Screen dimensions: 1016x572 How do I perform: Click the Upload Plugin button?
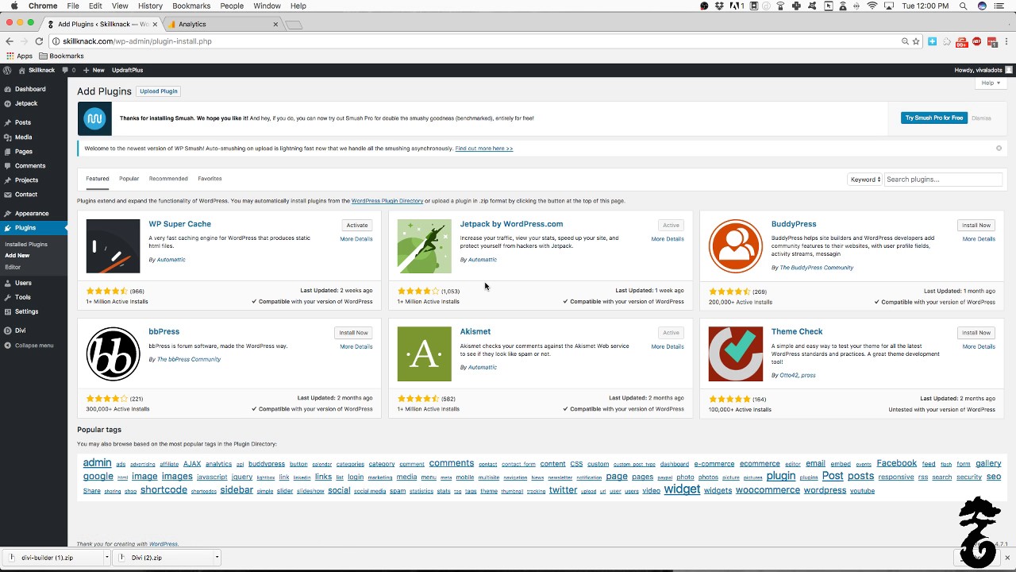pos(159,91)
